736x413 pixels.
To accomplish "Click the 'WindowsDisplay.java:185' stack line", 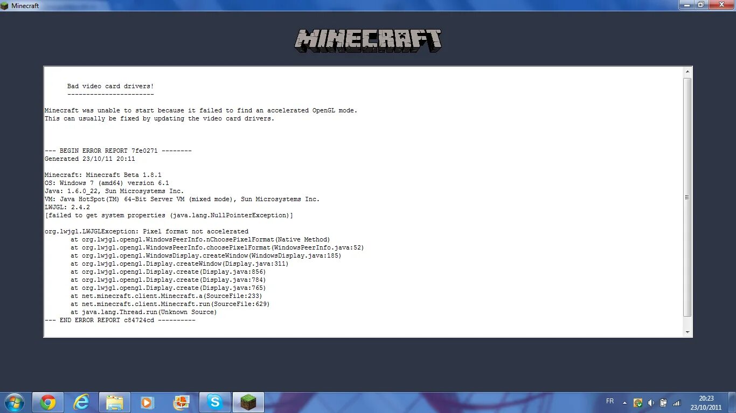I will 206,255.
